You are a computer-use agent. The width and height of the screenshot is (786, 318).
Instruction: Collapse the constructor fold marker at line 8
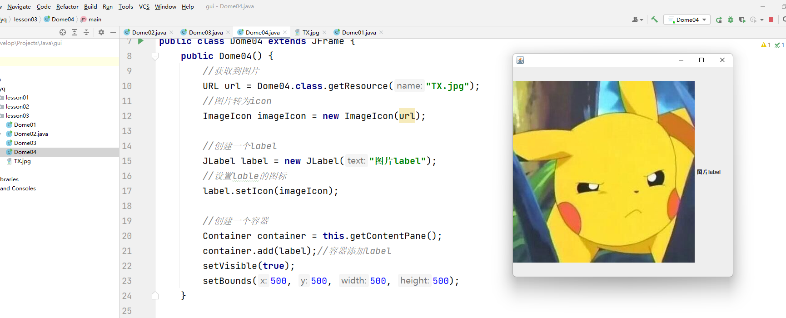click(155, 56)
